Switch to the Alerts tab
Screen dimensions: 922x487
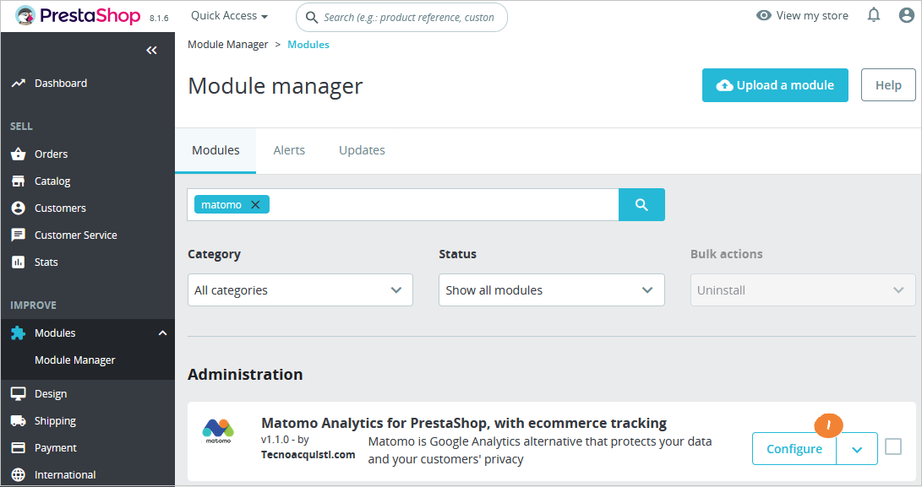click(x=289, y=149)
